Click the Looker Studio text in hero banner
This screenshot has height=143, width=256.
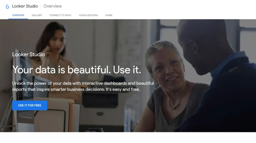(x=28, y=54)
